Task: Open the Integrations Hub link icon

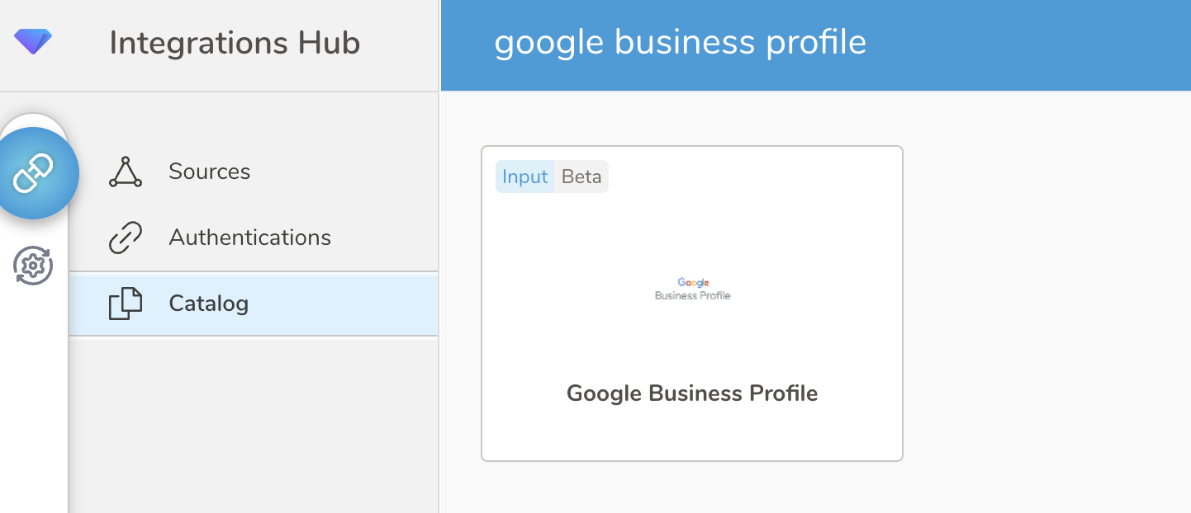Action: tap(34, 173)
